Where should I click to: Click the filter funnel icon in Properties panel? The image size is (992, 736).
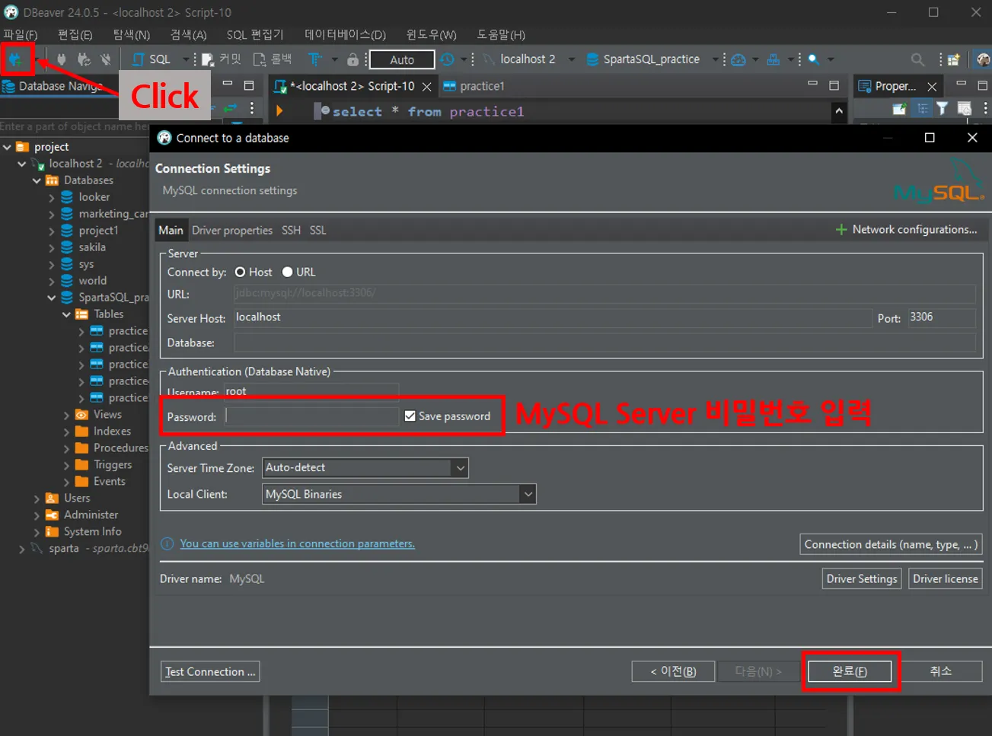coord(943,109)
